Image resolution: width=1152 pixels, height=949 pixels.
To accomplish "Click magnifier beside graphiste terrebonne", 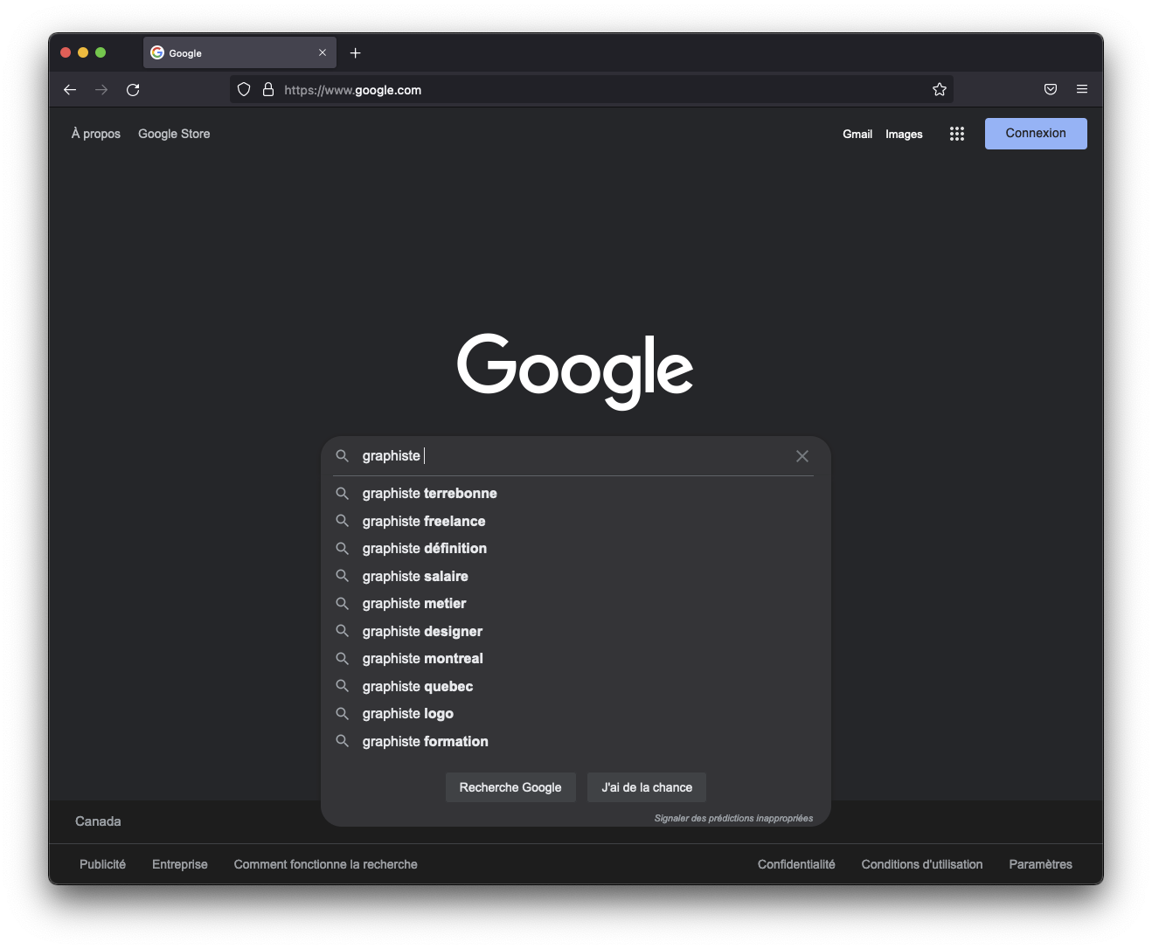I will [343, 494].
